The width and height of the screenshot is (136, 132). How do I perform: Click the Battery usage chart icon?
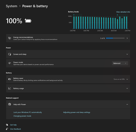pyautogui.click(x=10, y=88)
